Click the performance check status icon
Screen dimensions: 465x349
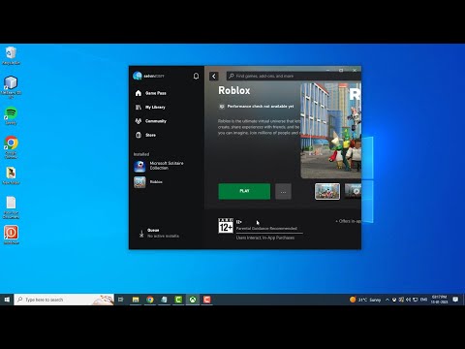point(222,107)
